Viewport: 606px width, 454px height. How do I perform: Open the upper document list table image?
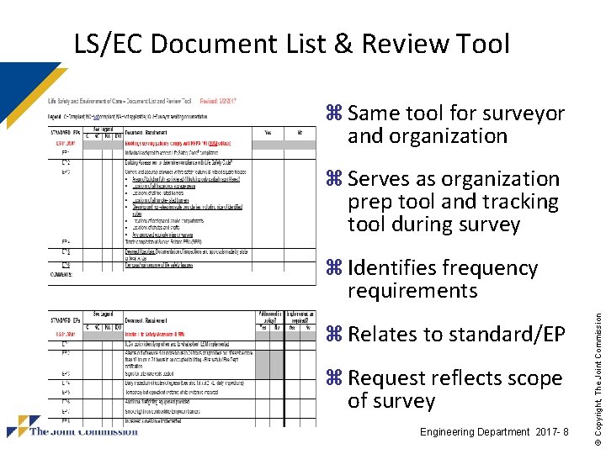click(182, 206)
